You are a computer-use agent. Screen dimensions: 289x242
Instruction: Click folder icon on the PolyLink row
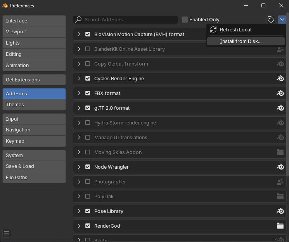click(280, 197)
